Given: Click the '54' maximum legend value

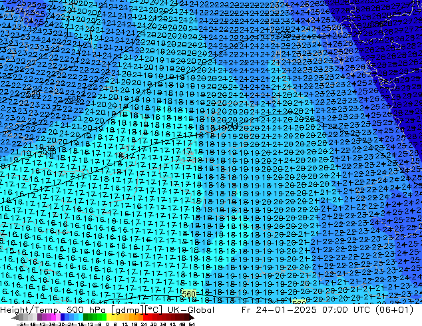Looking at the screenshot, I should pos(192,324).
